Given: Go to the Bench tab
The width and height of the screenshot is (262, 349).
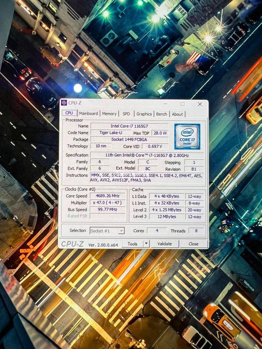Looking at the screenshot, I should tap(162, 114).
